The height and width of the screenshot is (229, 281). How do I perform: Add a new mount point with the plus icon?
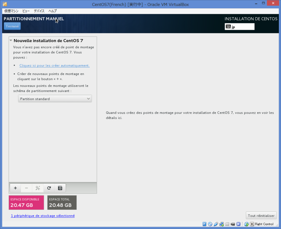(x=15, y=188)
